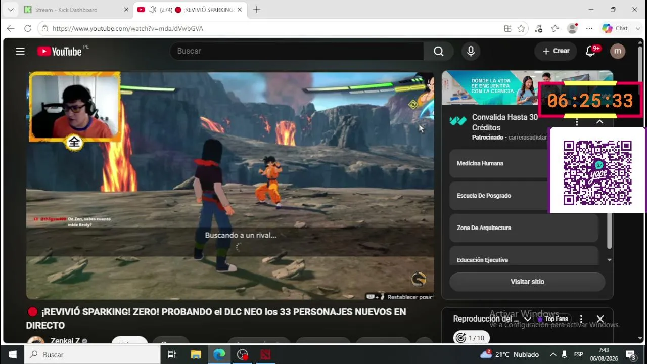Open the weather widget 21°C Nublado
The width and height of the screenshot is (647, 364).
[x=510, y=354]
